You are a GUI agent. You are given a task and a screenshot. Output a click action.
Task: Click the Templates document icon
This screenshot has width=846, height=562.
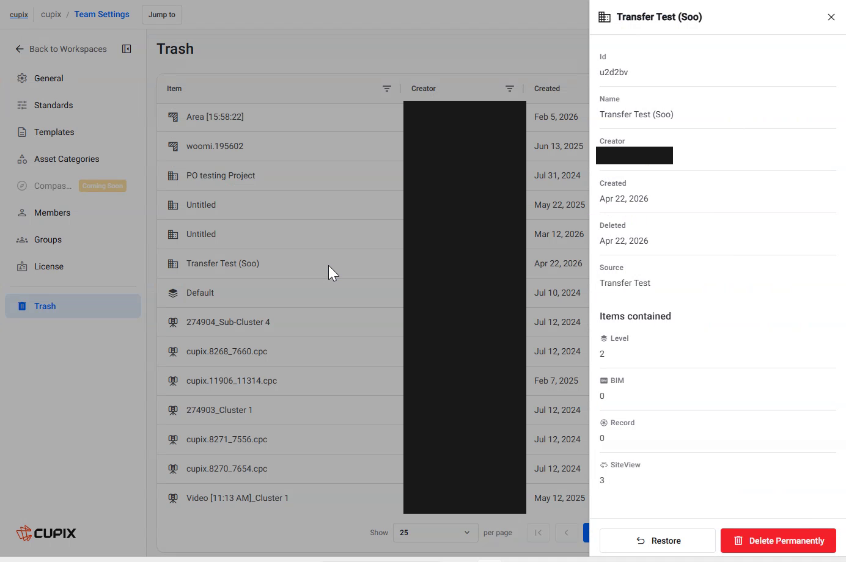tap(22, 132)
